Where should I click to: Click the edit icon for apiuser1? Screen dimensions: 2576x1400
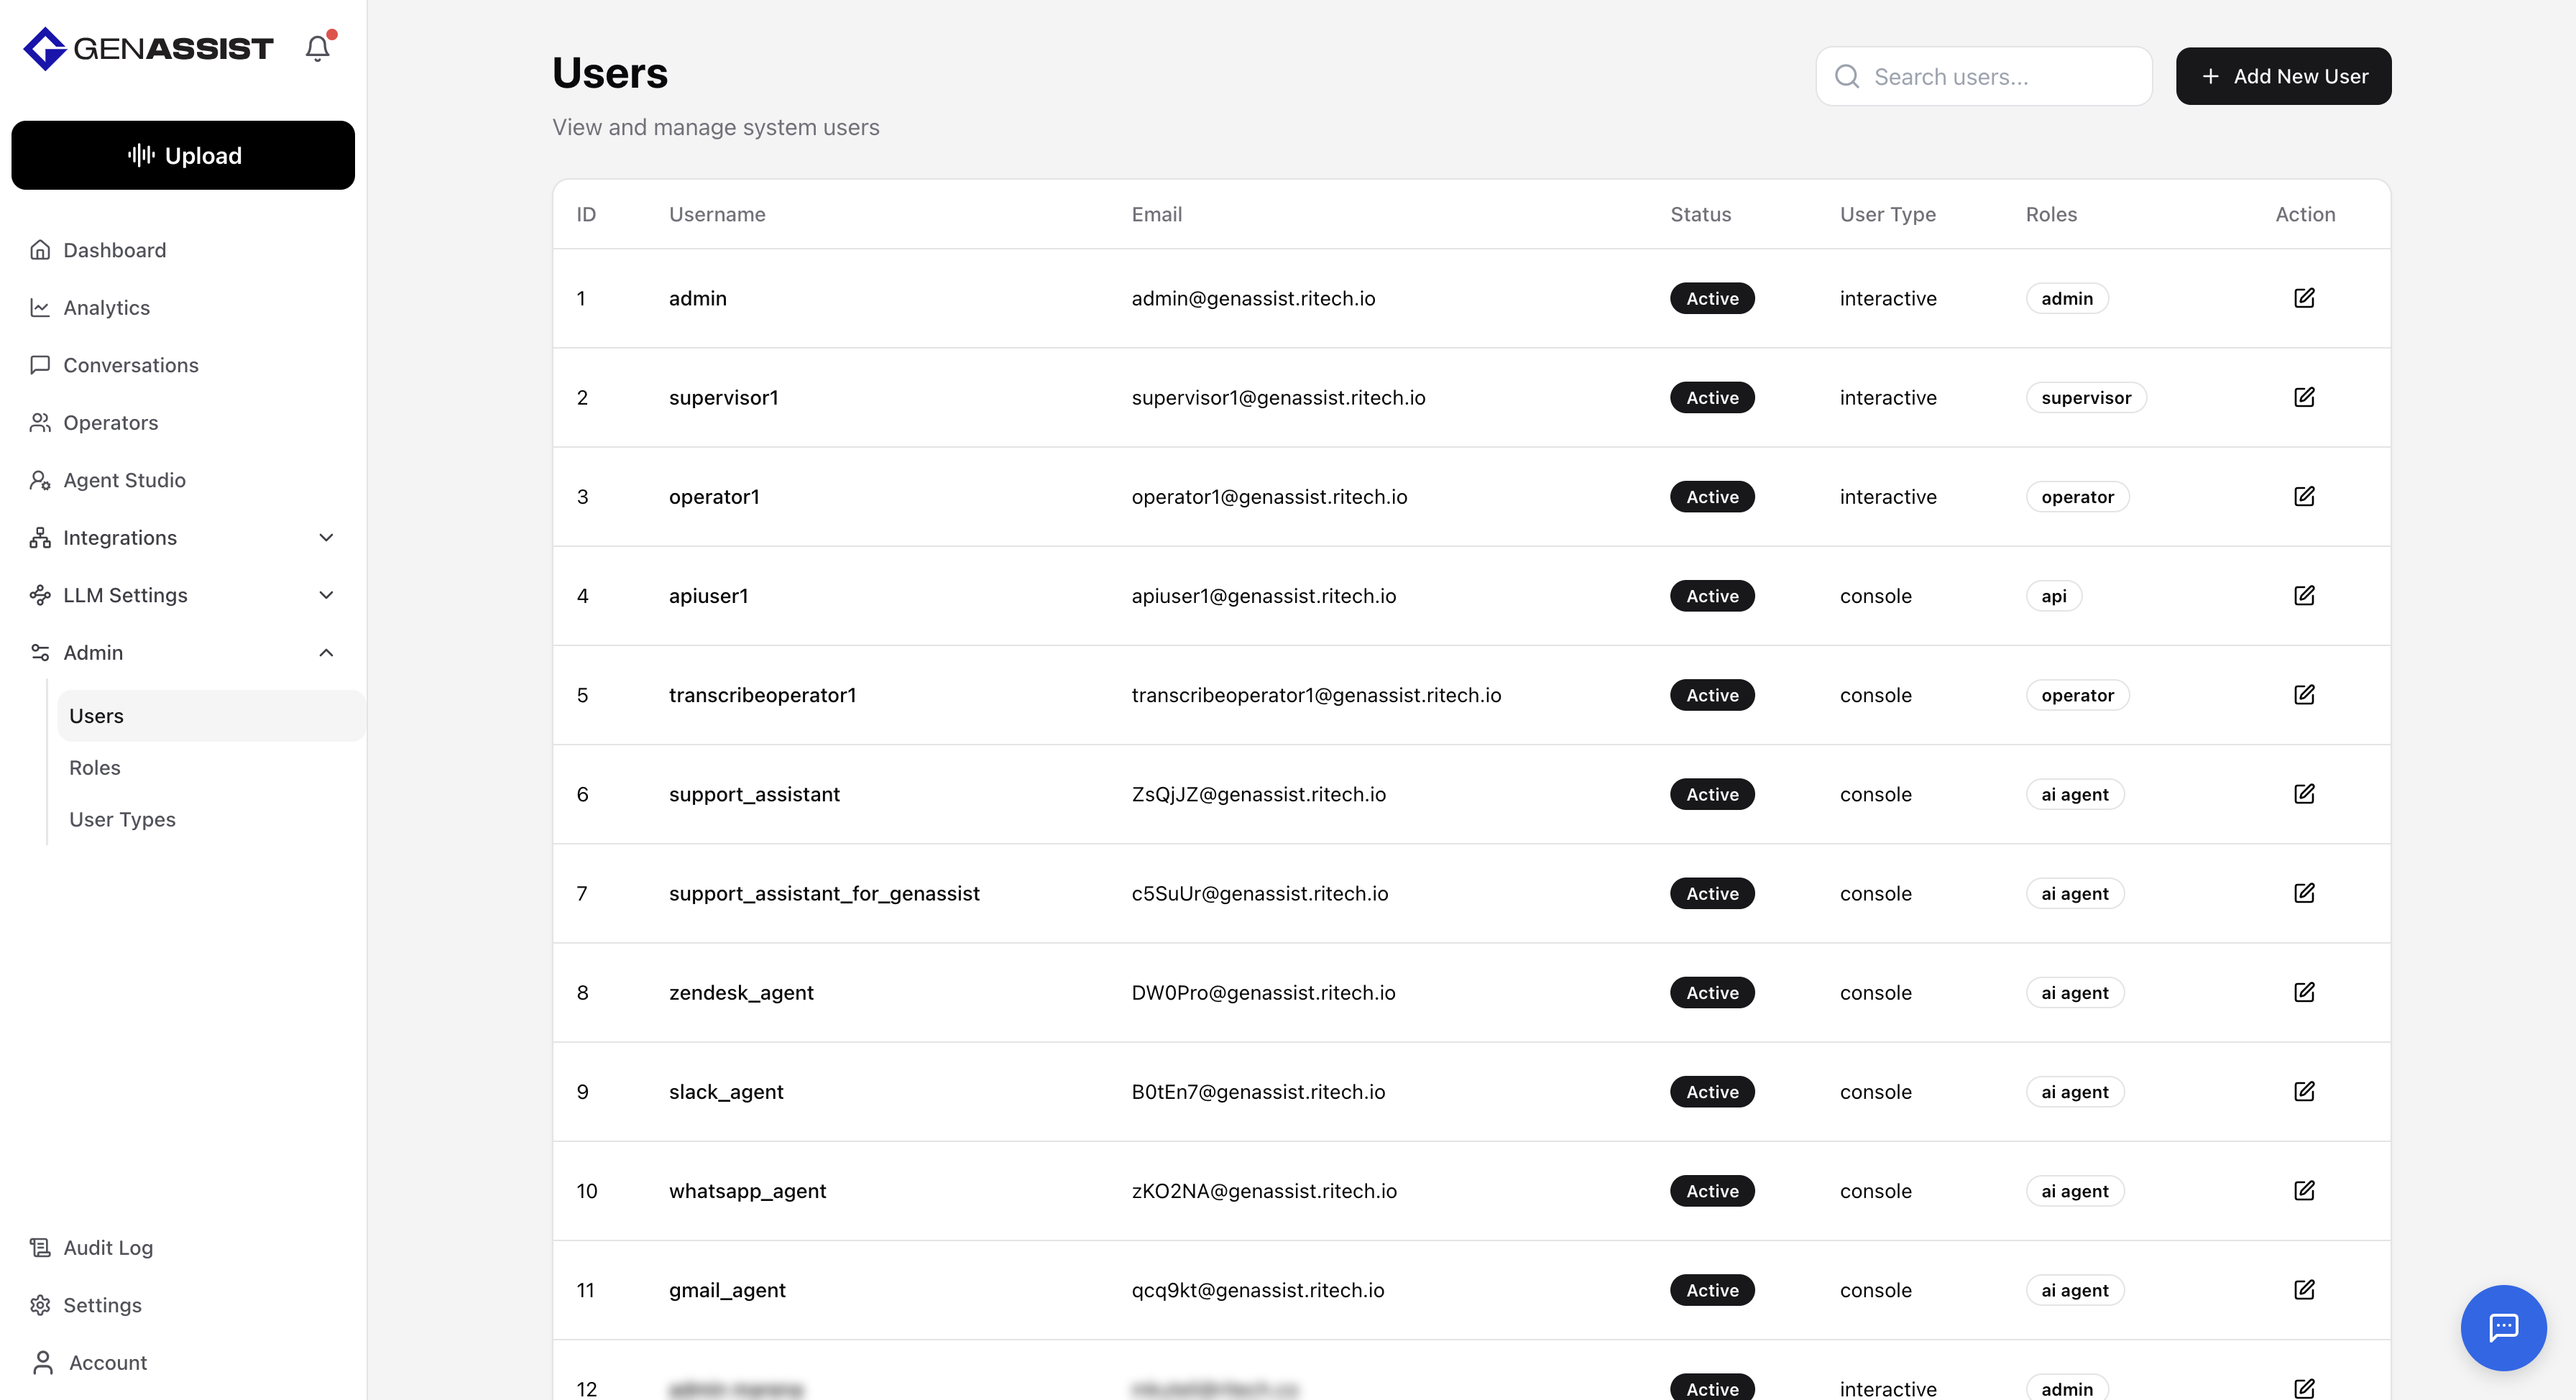[2303, 596]
